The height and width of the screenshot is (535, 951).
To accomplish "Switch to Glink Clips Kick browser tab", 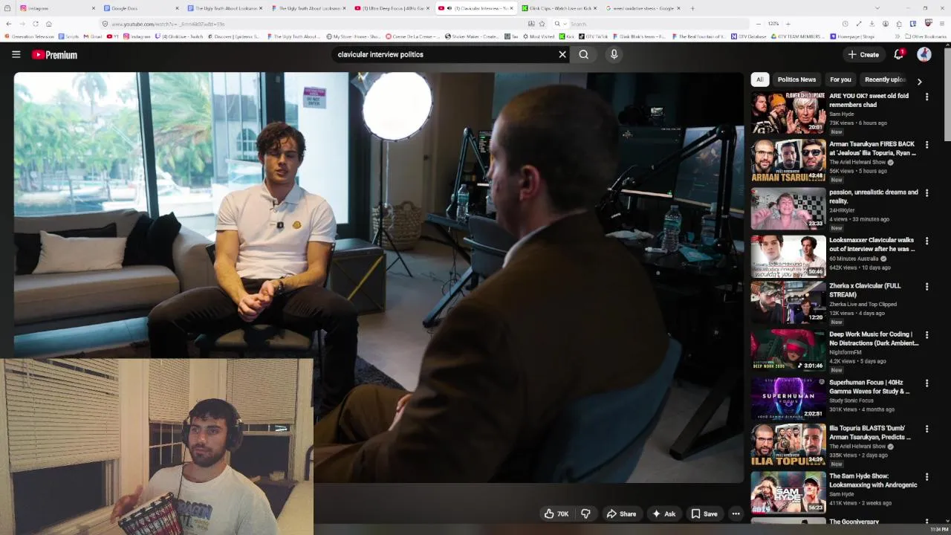I will 559,8.
